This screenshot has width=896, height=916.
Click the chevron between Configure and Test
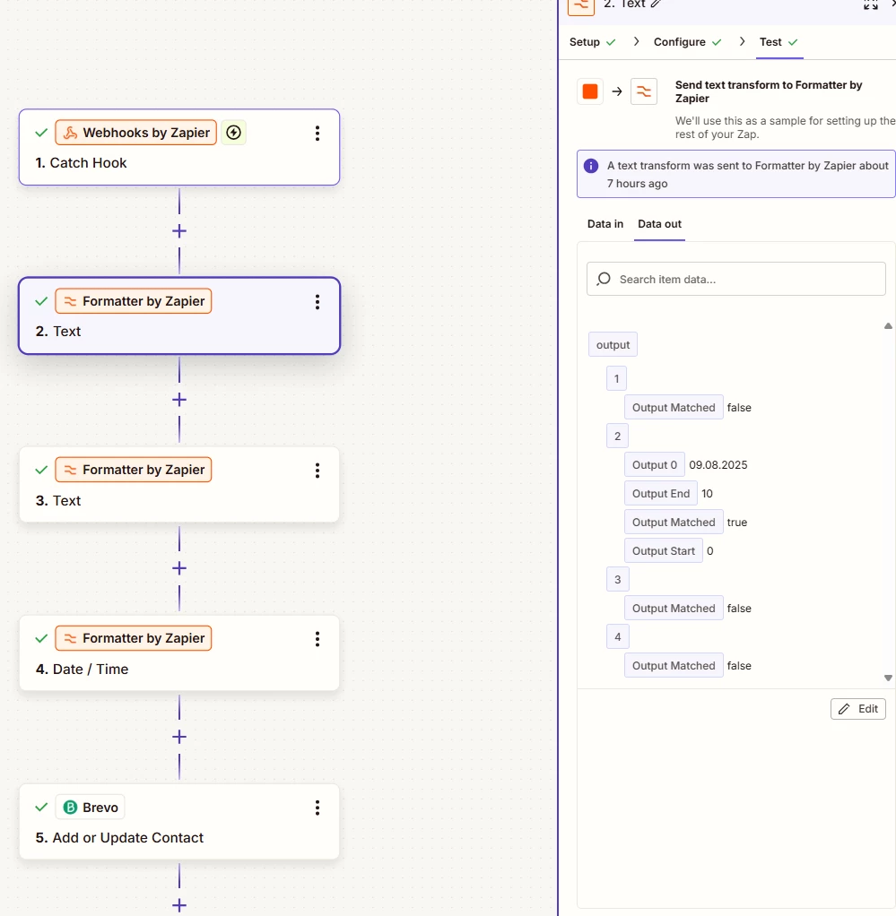point(743,41)
